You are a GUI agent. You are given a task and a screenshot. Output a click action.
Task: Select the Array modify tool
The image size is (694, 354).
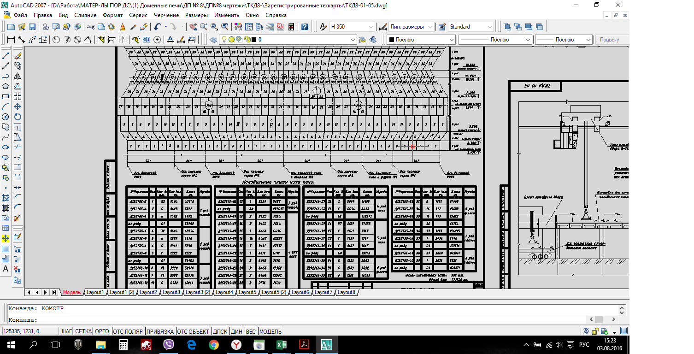[x=18, y=96]
